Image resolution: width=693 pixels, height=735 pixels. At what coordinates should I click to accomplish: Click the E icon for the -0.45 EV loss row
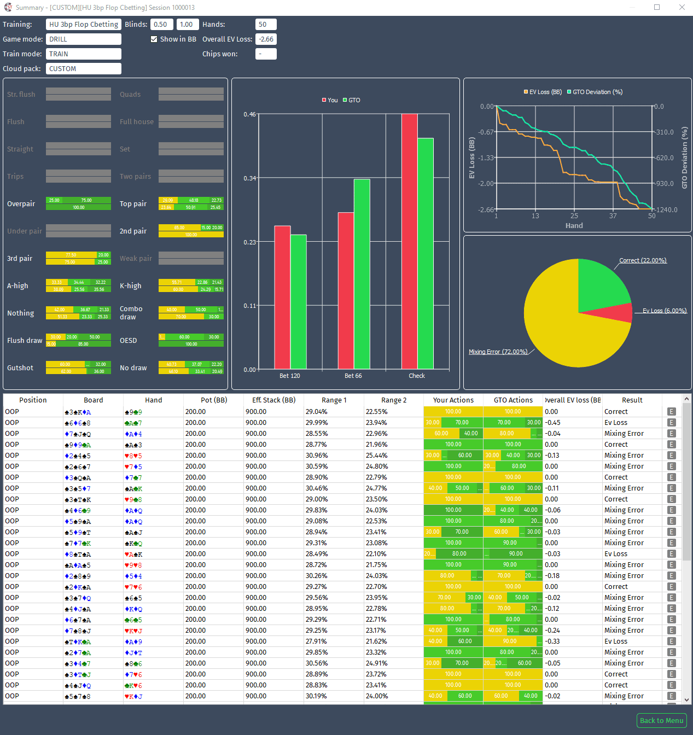[x=671, y=423]
